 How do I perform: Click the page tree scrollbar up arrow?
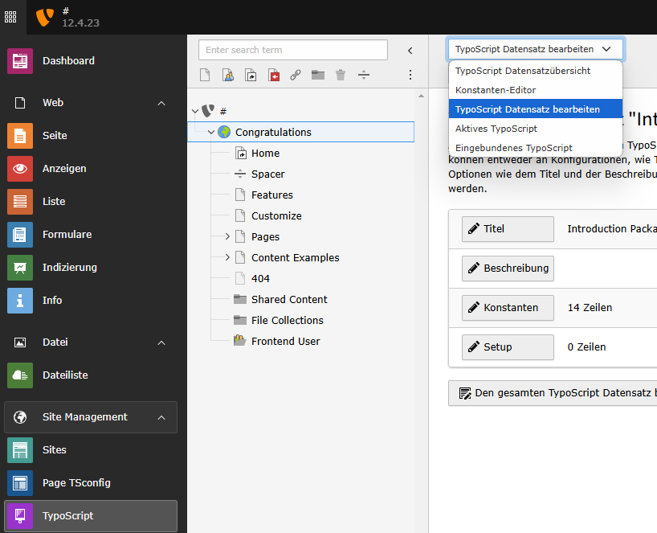[421, 96]
